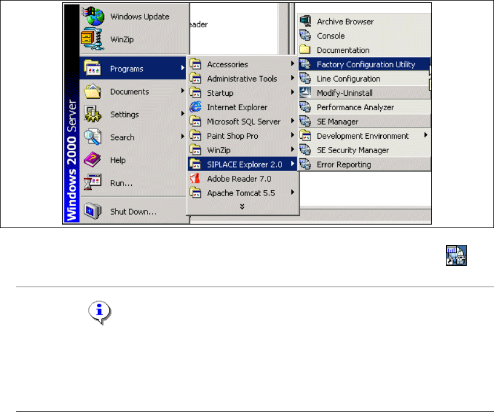The width and height of the screenshot is (494, 412).
Task: Select the Modify-Uninstall entry
Action: click(x=365, y=93)
